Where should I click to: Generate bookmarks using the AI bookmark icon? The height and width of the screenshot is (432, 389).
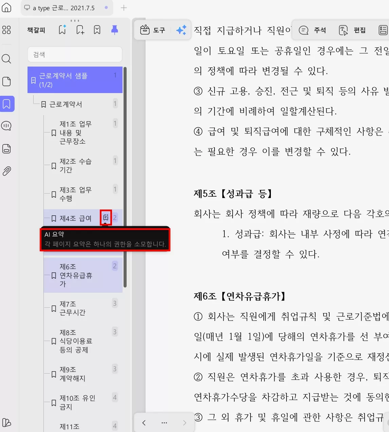(61, 30)
